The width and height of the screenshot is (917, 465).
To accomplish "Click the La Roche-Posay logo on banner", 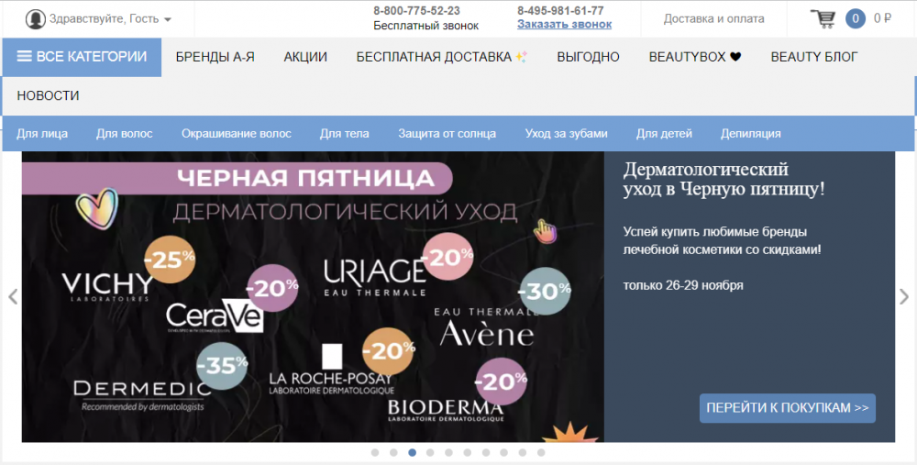I will pos(331,371).
